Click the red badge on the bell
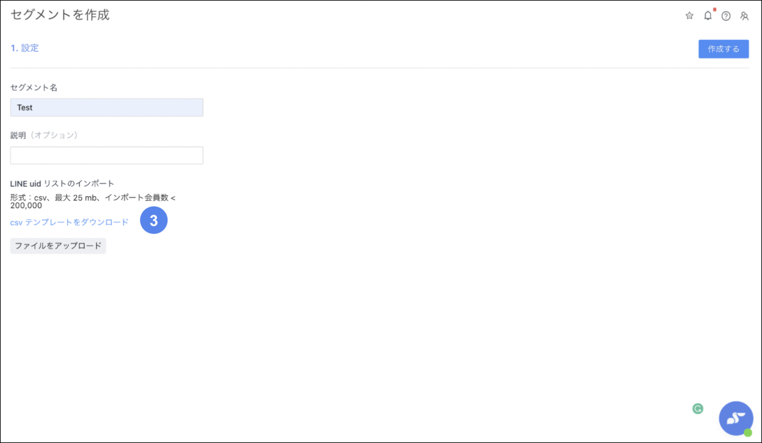This screenshot has height=443, width=762. 714,10
